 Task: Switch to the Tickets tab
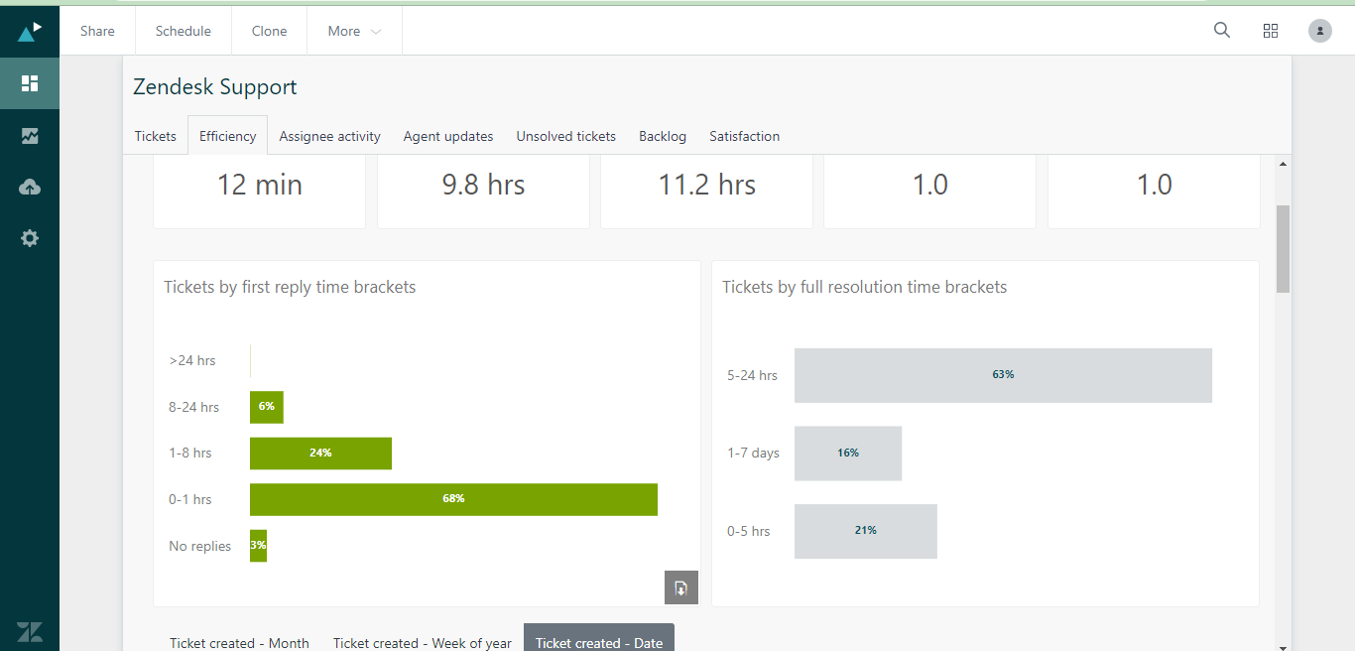click(156, 136)
